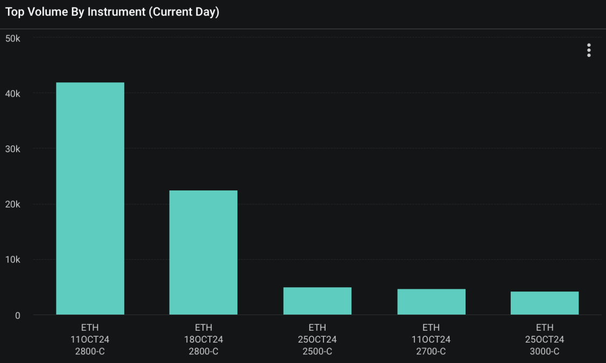Select the 40k y-axis tick label
Viewport: 606px width, 363px height.
pyautogui.click(x=12, y=94)
